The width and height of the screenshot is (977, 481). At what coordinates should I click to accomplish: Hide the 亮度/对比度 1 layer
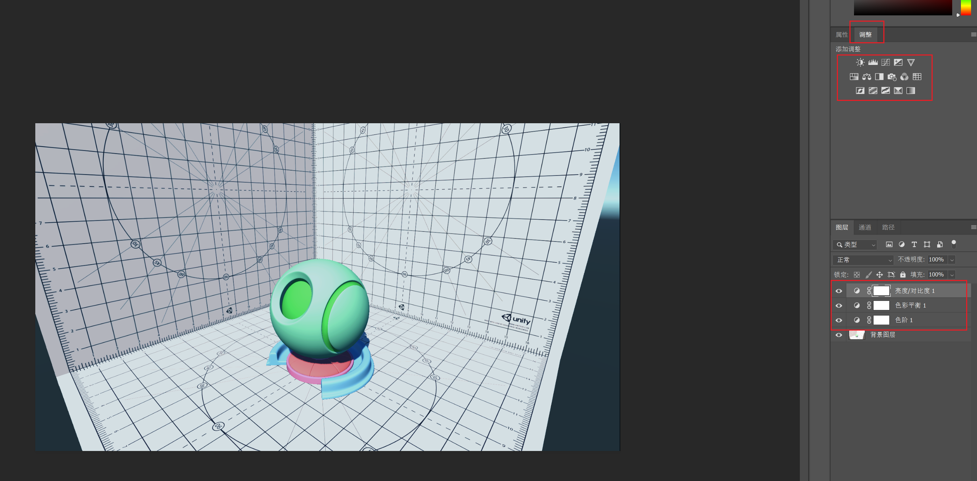[x=839, y=291]
